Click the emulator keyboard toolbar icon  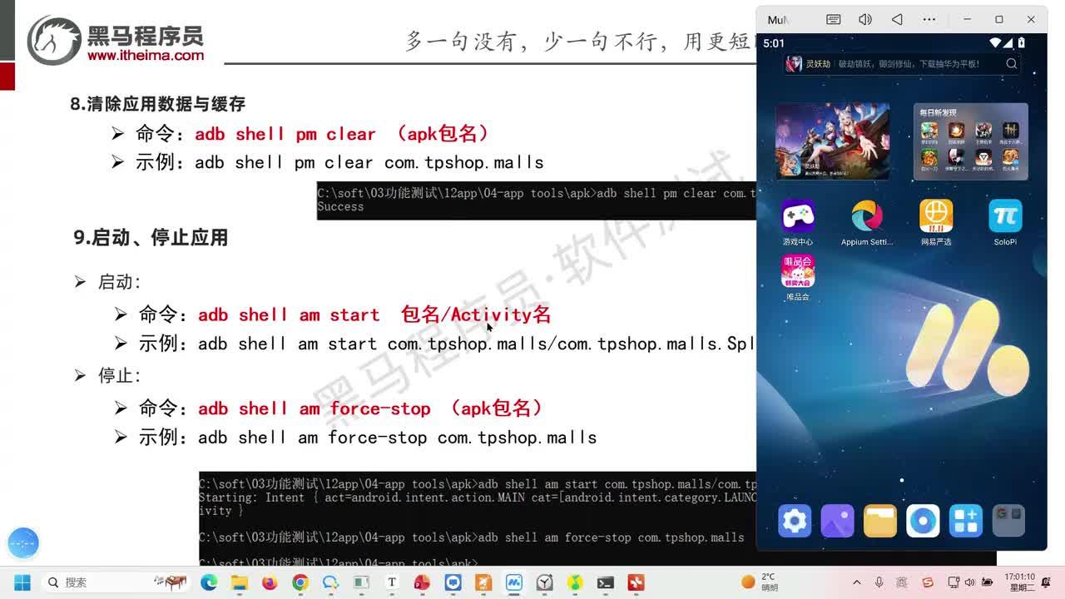[834, 19]
